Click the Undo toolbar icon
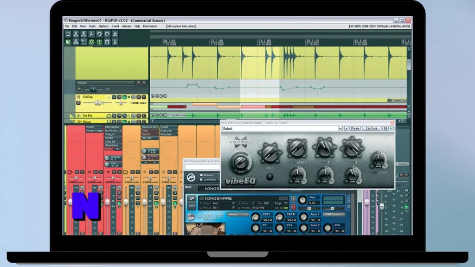475x267 pixels. pos(99,34)
